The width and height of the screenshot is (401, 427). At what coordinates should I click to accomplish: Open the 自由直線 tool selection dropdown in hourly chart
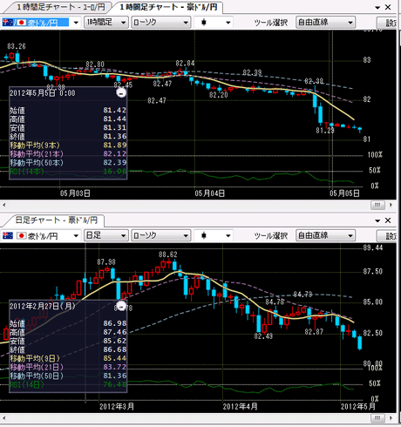325,23
